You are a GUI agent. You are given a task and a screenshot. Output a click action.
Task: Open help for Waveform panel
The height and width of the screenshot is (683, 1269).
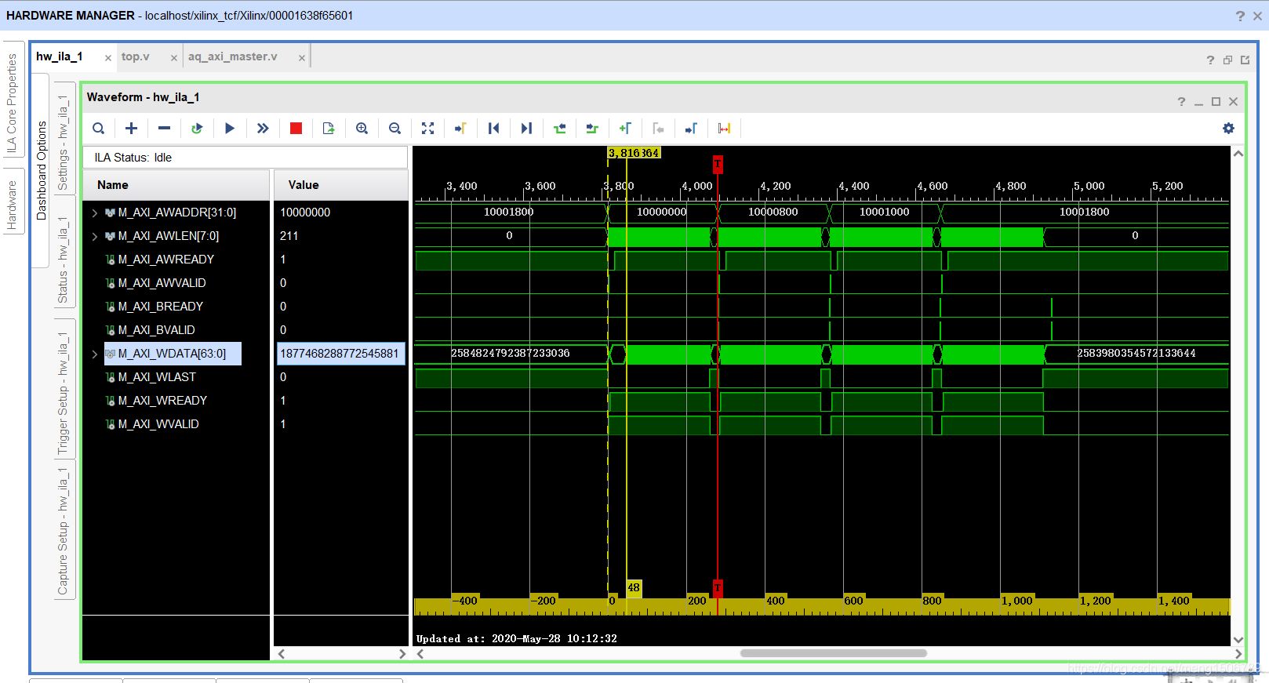click(1181, 102)
